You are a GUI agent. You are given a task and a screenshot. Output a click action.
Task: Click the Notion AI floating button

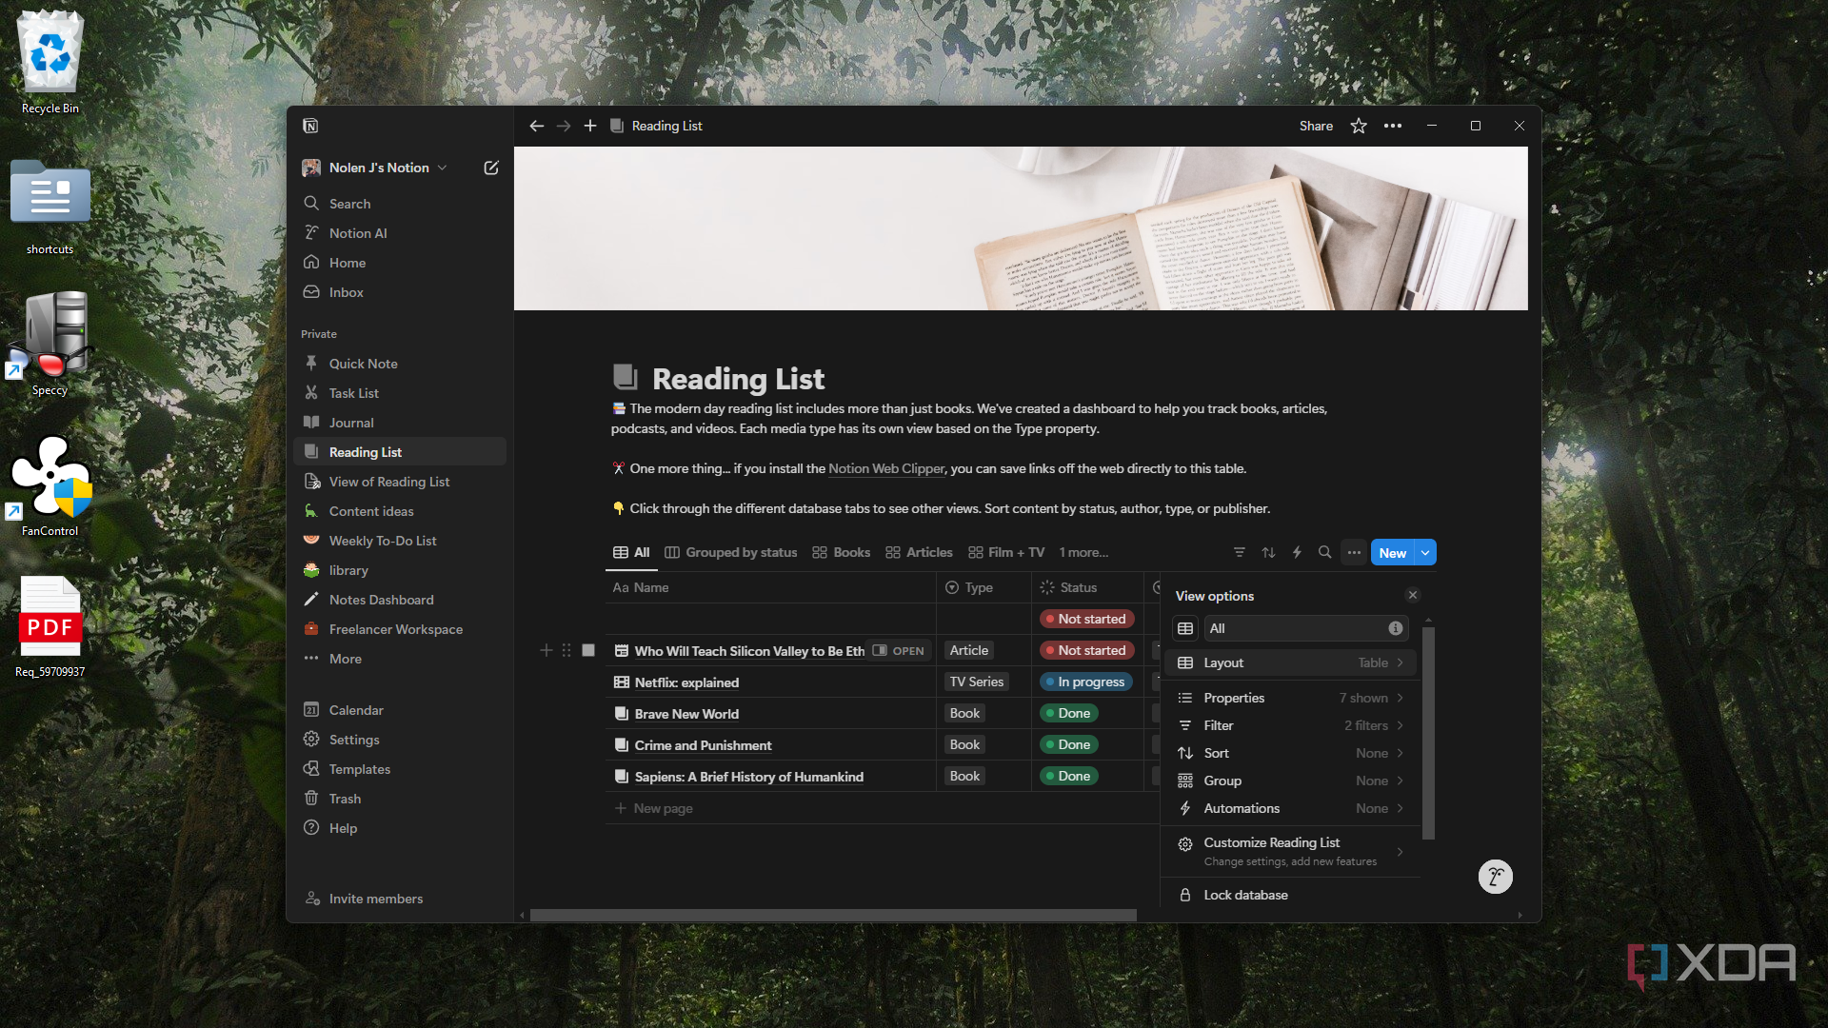coord(1495,877)
